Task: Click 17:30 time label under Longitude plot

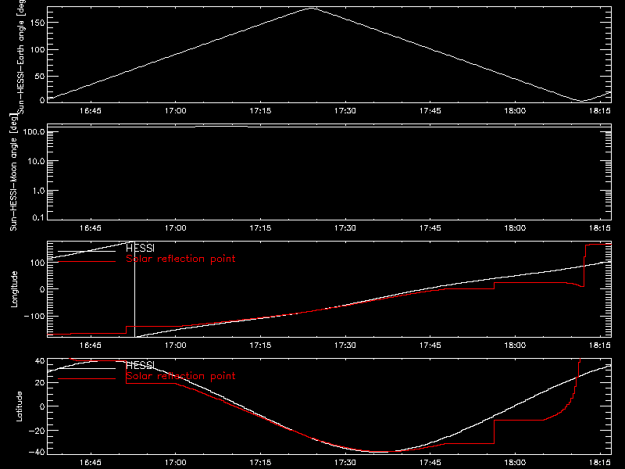Action: click(345, 345)
